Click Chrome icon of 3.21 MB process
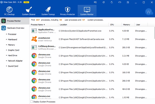 point(34,56)
